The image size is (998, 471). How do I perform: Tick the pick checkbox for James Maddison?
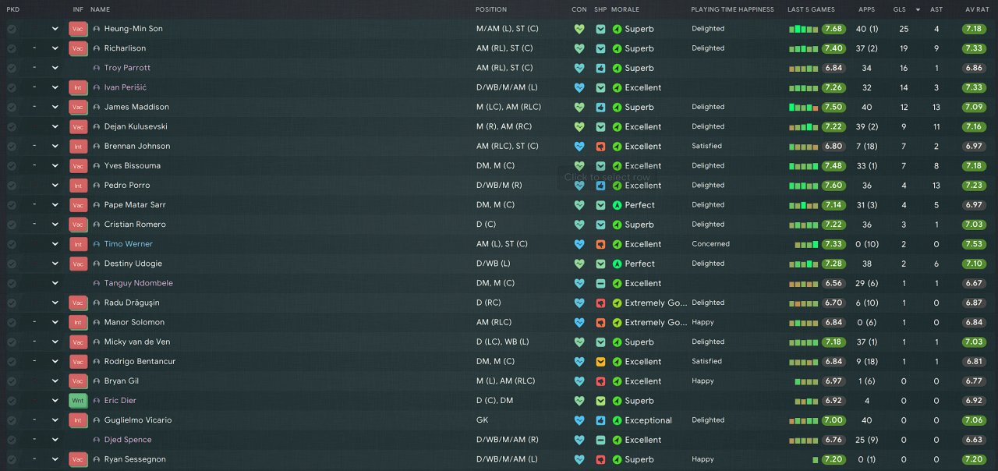(x=12, y=107)
